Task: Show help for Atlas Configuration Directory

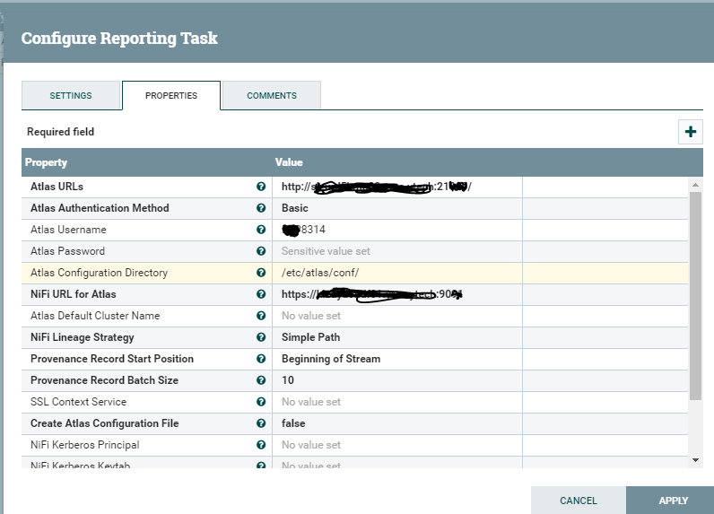Action: coord(261,273)
